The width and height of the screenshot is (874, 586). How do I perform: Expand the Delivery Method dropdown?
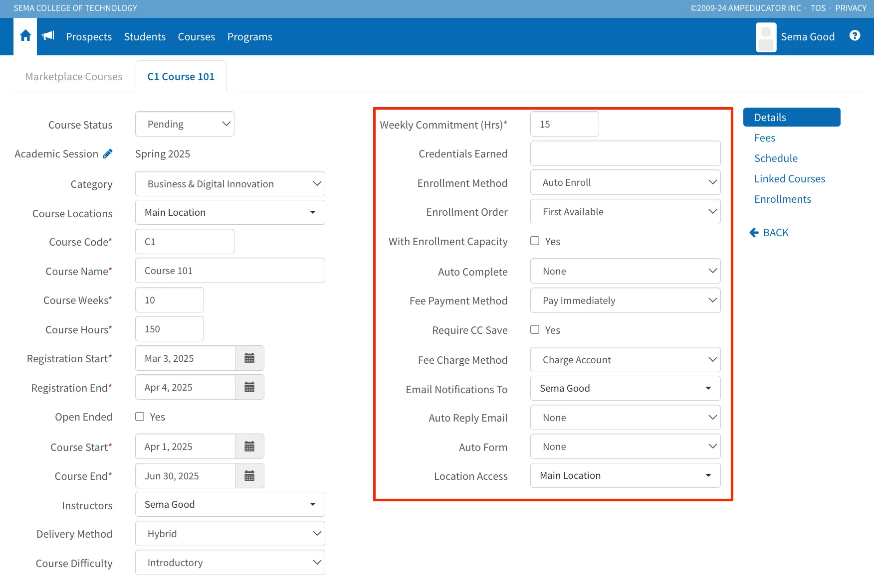pos(230,534)
